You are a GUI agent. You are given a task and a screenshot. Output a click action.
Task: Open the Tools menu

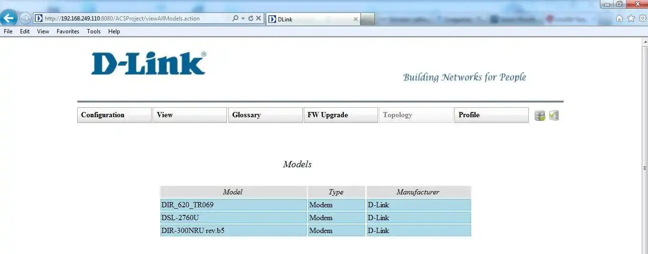(x=94, y=31)
